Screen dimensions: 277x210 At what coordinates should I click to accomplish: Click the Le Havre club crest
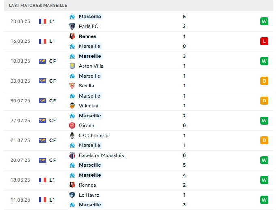(73, 195)
